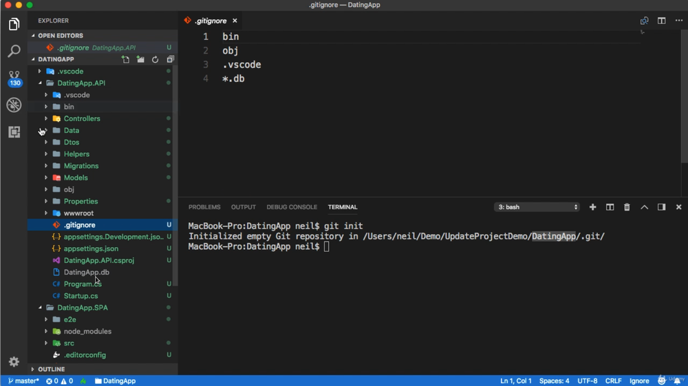Image resolution: width=688 pixels, height=386 pixels.
Task: Select terminal from 3: bash dropdown
Action: [537, 207]
